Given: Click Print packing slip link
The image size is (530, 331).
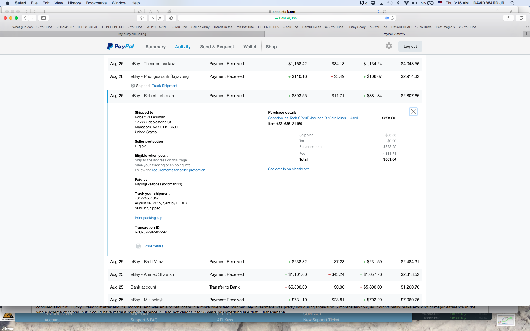Looking at the screenshot, I should (149, 218).
